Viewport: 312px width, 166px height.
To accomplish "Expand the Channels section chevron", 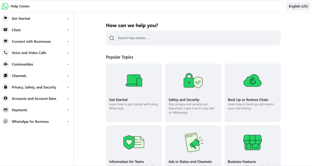I will (x=68, y=76).
